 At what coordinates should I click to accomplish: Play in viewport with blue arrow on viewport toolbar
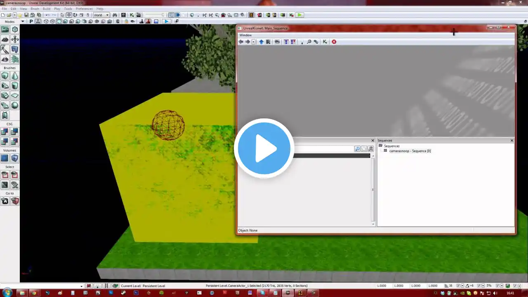coord(166,21)
